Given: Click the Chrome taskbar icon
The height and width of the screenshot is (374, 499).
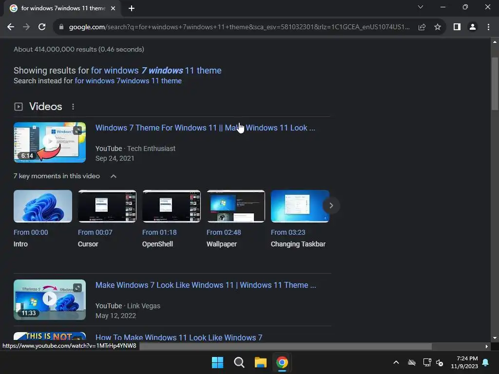Looking at the screenshot, I should [282, 362].
